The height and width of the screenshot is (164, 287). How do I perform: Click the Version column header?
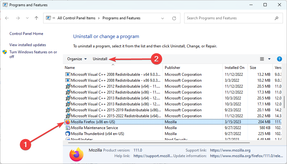pyautogui.click(x=278, y=68)
